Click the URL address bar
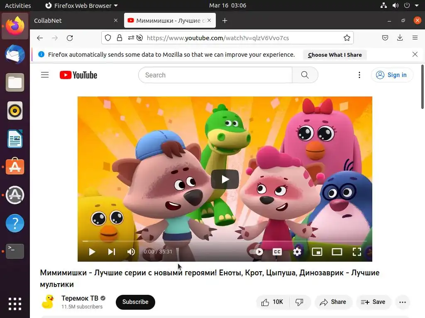The image size is (425, 318). (228, 38)
